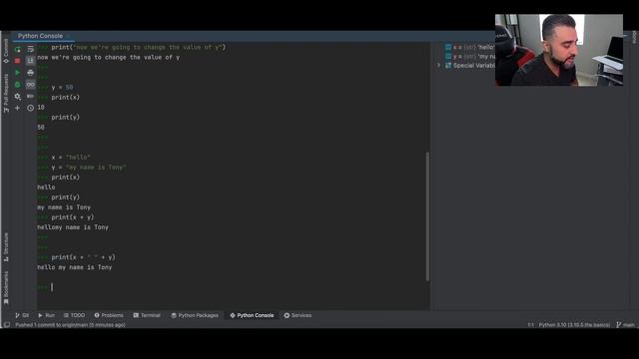The width and height of the screenshot is (639, 359).
Task: Click the webcam video overlay
Action: coord(559,50)
